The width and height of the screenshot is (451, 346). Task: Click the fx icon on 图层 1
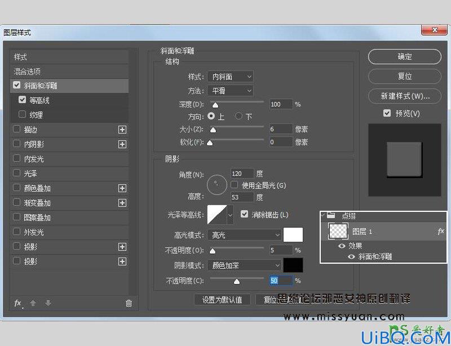click(441, 231)
